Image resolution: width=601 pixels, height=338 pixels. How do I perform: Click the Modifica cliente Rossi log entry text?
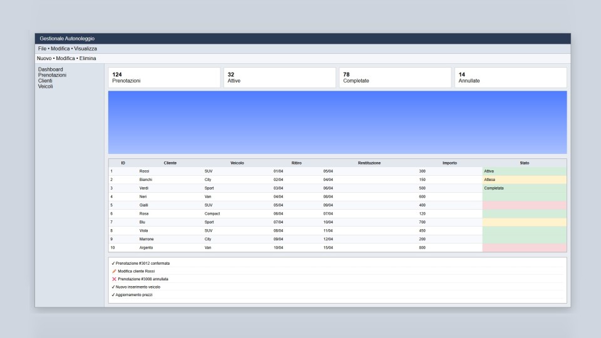point(136,271)
